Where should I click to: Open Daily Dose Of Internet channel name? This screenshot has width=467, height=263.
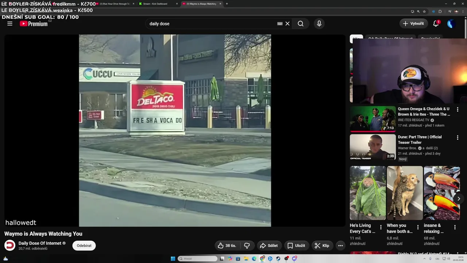tap(40, 243)
